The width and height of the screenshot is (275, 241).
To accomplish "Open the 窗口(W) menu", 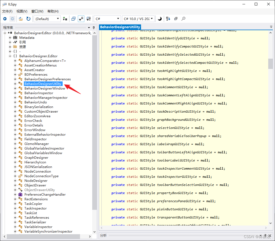I will (x=37, y=11).
